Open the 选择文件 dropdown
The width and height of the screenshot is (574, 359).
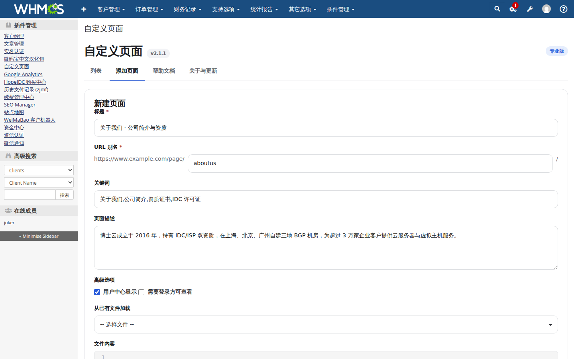326,325
